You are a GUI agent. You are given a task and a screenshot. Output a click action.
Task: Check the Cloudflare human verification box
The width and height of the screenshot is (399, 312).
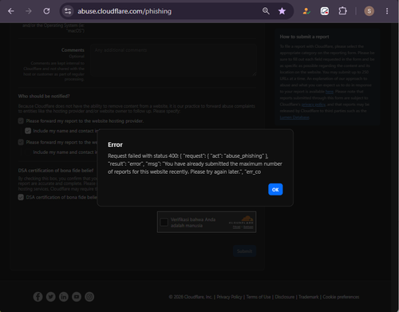[164, 222]
